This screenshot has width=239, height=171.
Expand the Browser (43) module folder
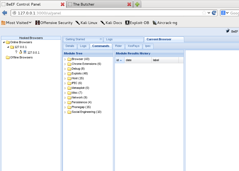tap(65, 59)
